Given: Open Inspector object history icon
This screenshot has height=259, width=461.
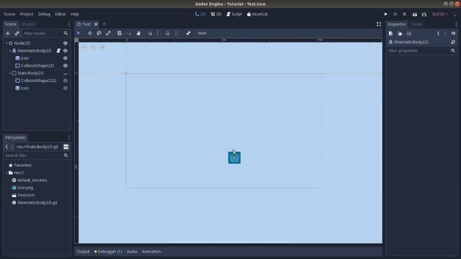Looking at the screenshot, I should [453, 34].
